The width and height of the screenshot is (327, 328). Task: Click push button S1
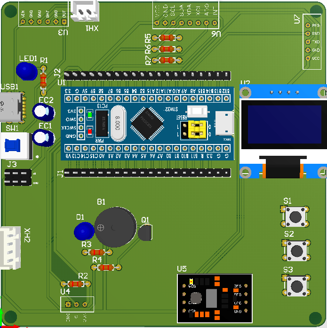[295, 217]
